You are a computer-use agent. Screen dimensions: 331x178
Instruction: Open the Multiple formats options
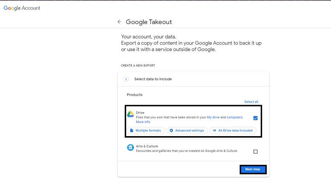tap(146, 131)
